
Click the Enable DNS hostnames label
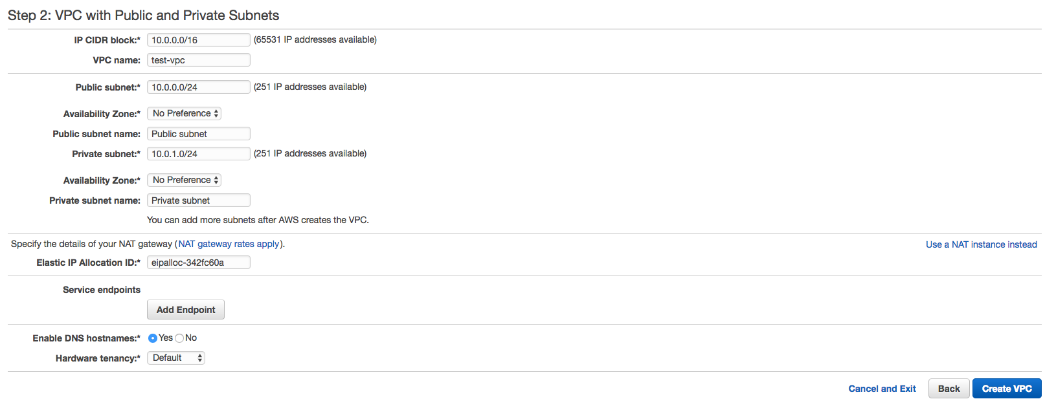pyautogui.click(x=87, y=338)
